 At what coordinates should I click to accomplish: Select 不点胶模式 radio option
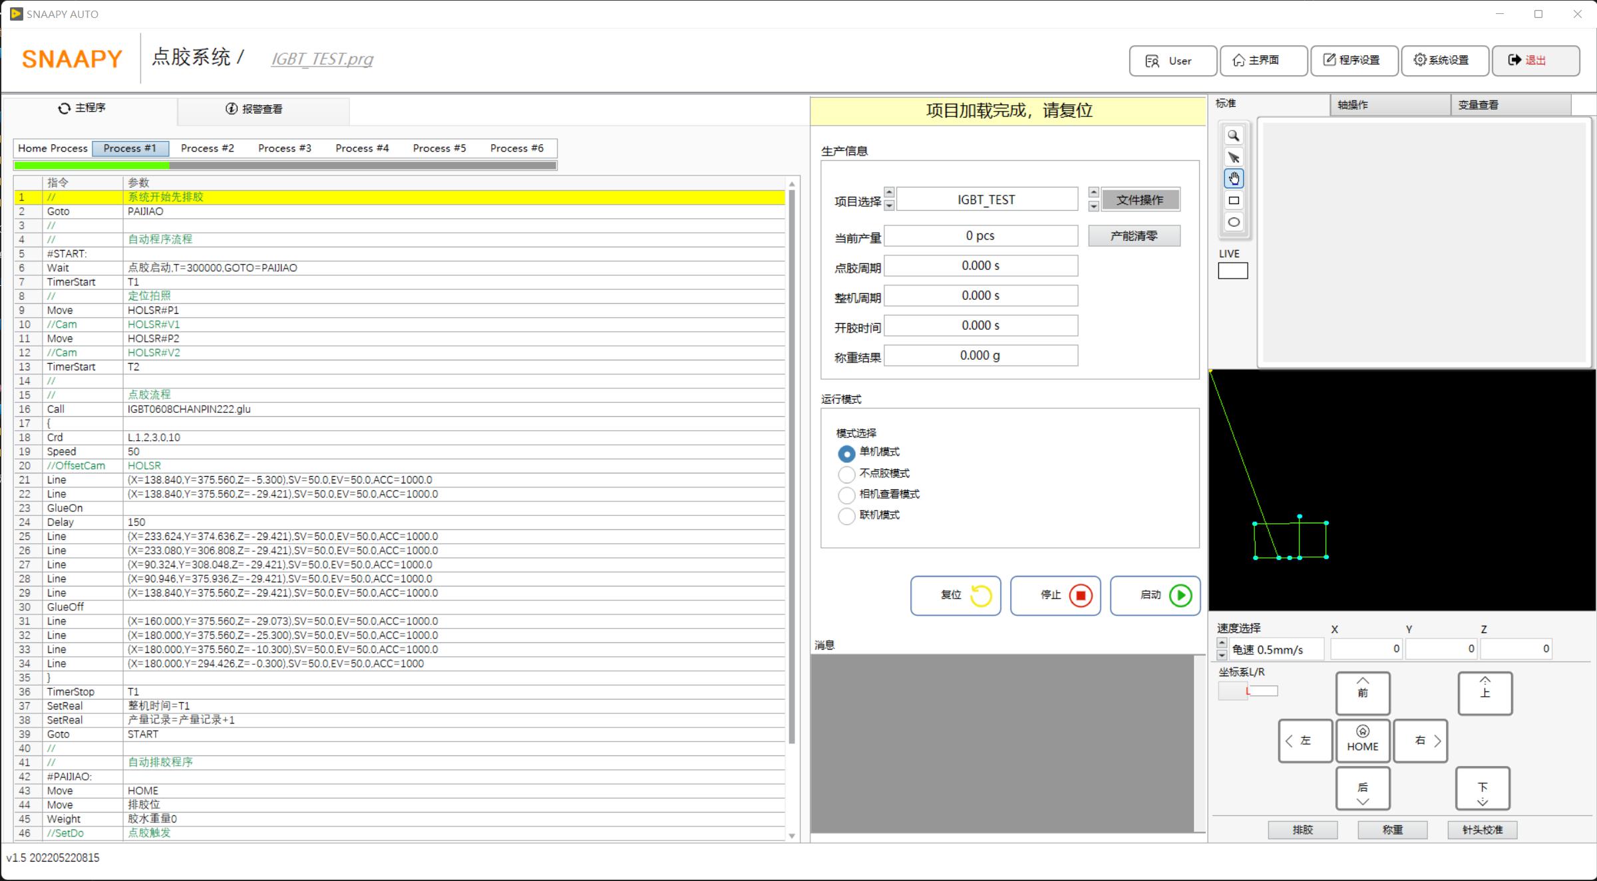point(846,474)
